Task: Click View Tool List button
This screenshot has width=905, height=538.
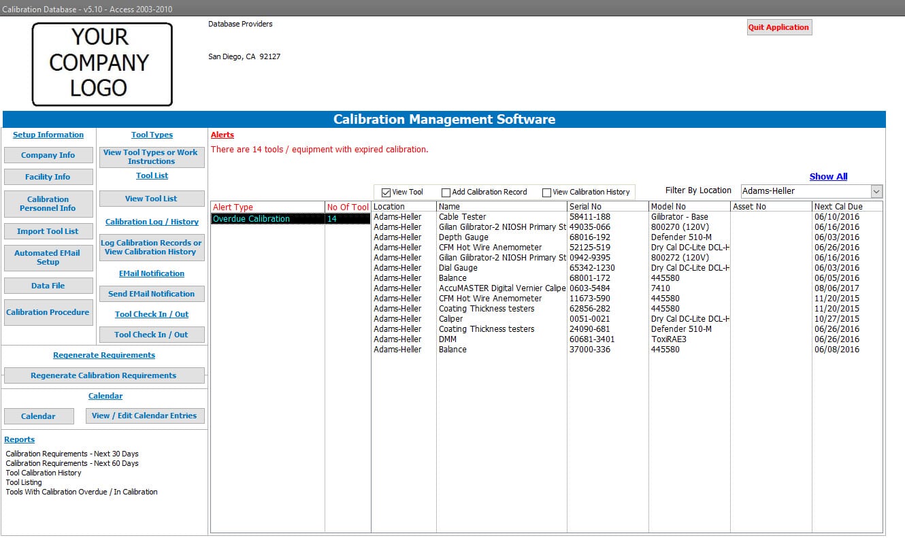Action: tap(151, 199)
